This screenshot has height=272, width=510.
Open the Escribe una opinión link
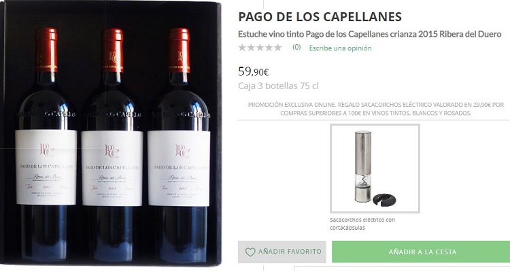click(x=340, y=48)
